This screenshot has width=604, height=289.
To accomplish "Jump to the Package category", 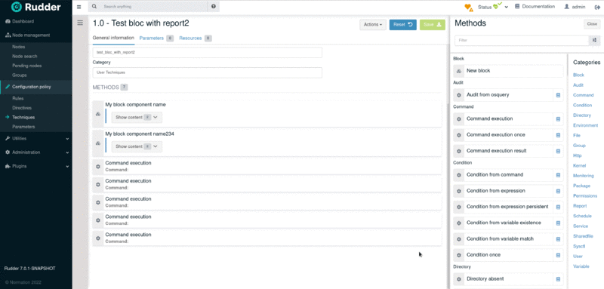I will pos(581,186).
